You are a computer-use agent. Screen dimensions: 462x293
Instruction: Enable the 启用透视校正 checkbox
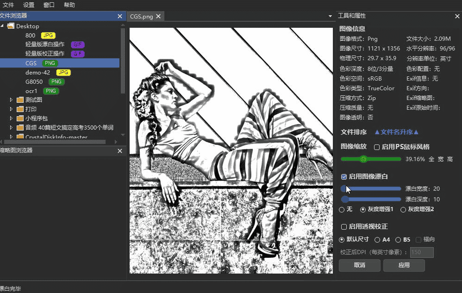click(x=344, y=227)
